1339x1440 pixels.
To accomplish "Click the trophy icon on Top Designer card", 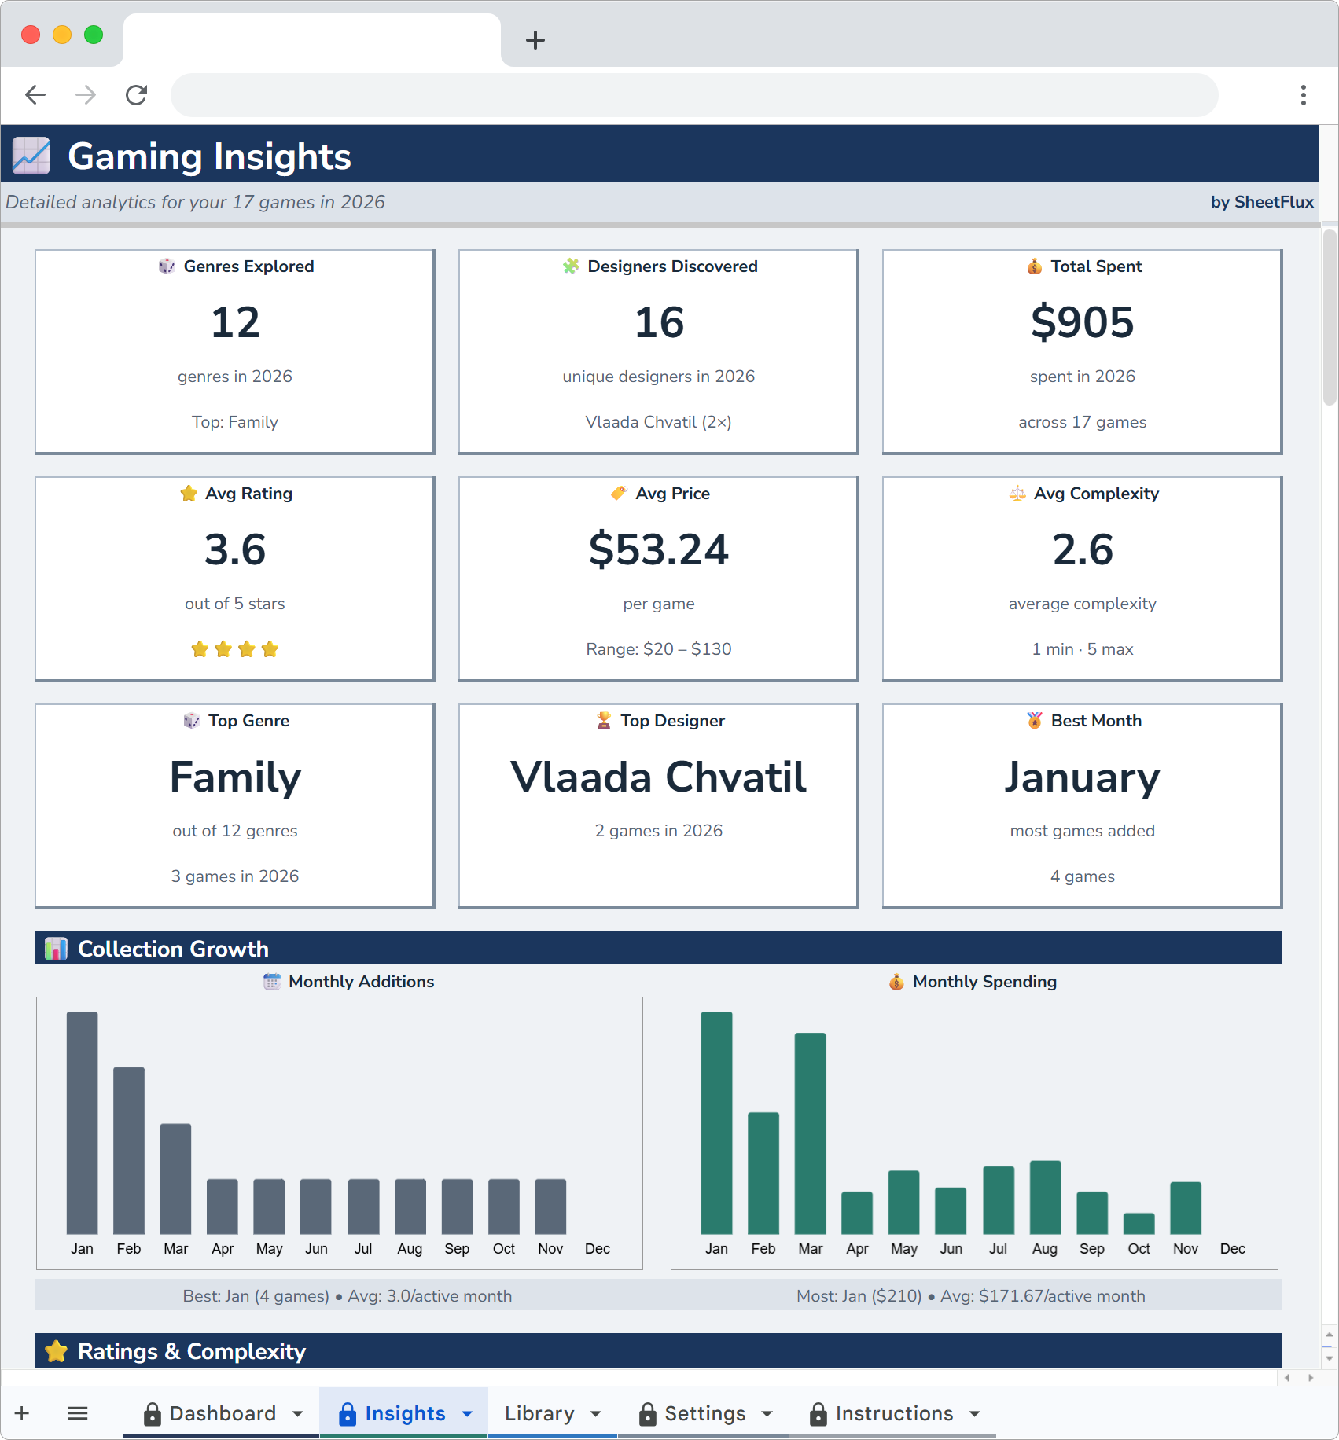I will tap(603, 720).
